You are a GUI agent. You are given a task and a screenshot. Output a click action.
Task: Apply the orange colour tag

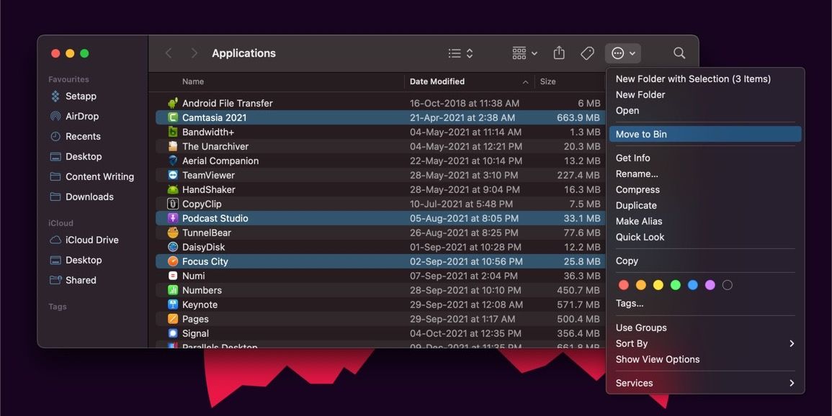[641, 285]
